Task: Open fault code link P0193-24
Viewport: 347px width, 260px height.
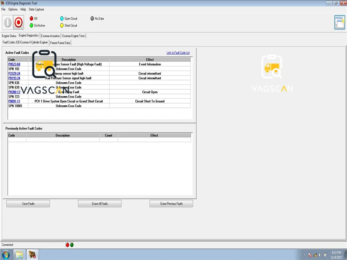Action: [x=14, y=78]
